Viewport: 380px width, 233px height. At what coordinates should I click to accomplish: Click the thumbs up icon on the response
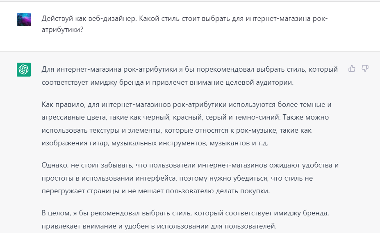(352, 69)
